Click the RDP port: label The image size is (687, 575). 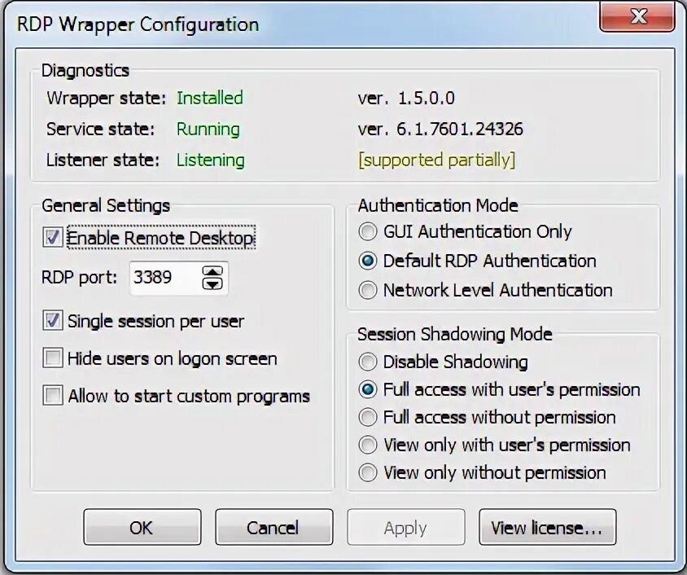79,278
